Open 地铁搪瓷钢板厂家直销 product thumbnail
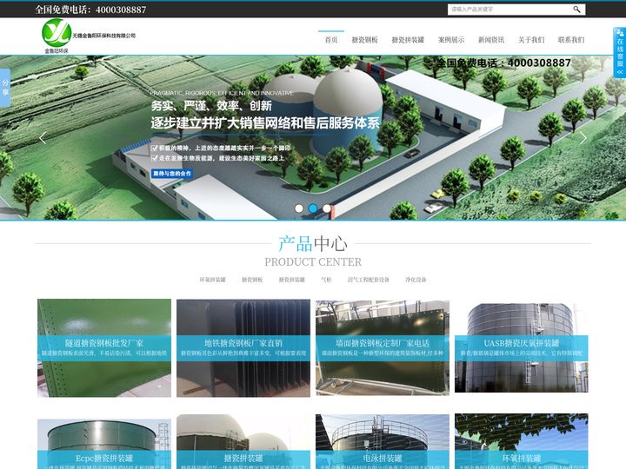This screenshot has width=626, height=469. click(243, 347)
